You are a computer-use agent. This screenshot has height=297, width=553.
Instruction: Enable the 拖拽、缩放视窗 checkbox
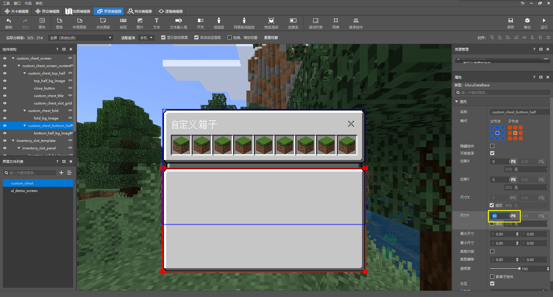230,37
